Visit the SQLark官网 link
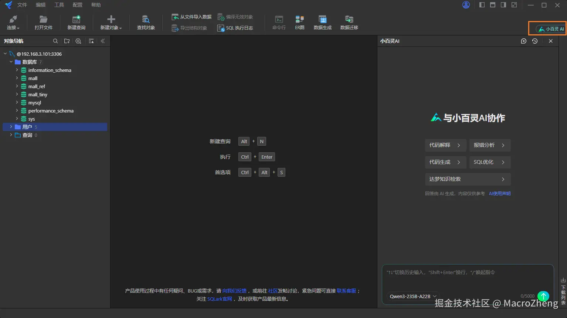 point(220,299)
